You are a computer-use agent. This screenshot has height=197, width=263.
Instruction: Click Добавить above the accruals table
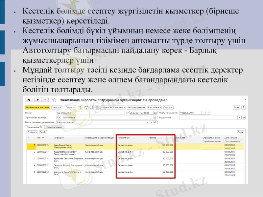[31, 132]
